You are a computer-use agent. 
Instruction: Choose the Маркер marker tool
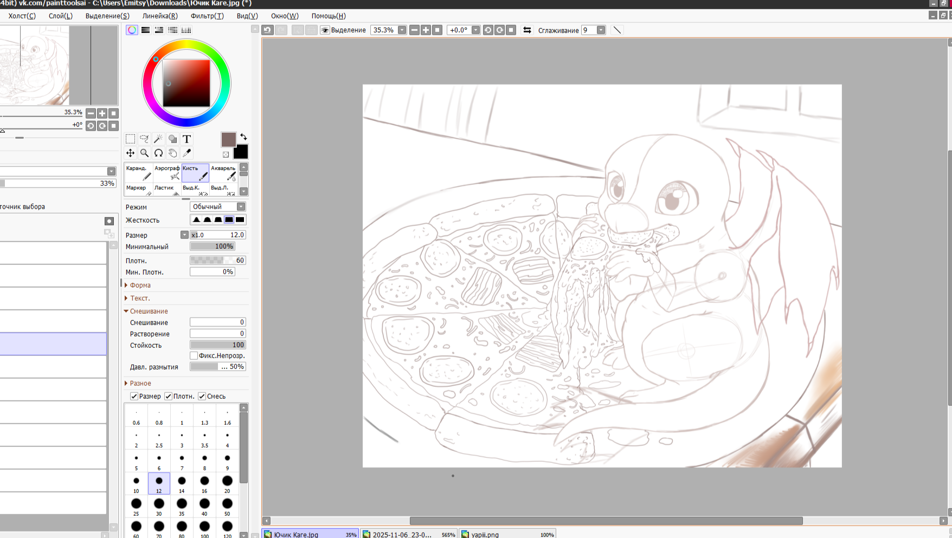pyautogui.click(x=139, y=189)
